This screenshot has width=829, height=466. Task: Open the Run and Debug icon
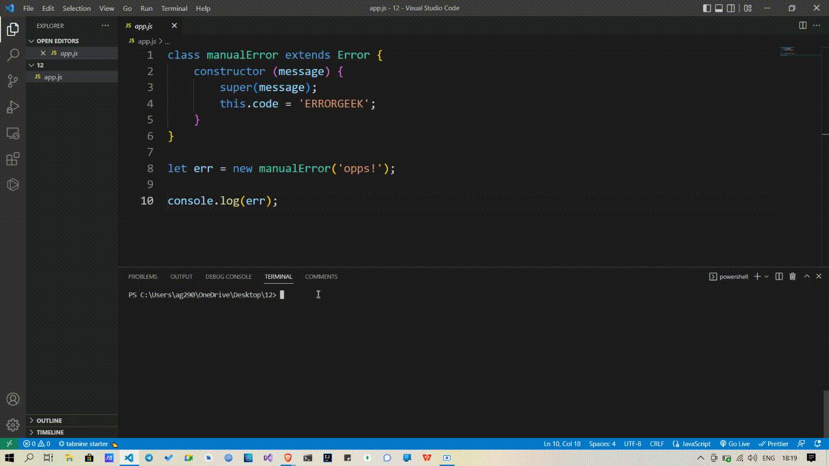tap(12, 106)
